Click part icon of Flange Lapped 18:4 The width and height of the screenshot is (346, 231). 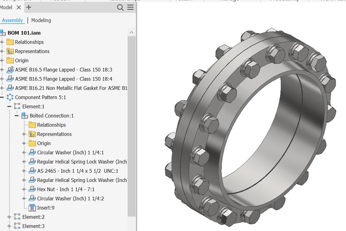pos(10,79)
